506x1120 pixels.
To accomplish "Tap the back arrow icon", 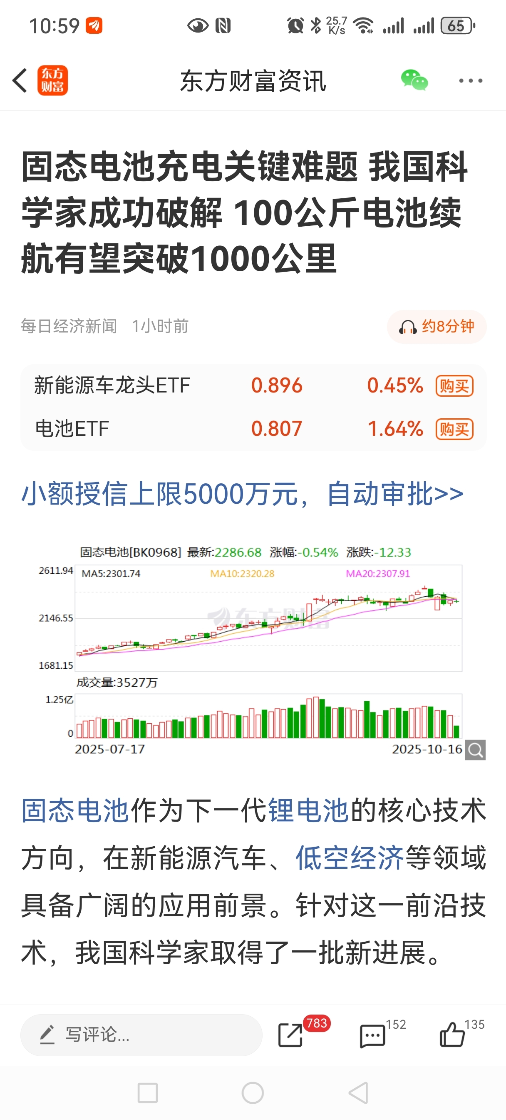I will (20, 80).
